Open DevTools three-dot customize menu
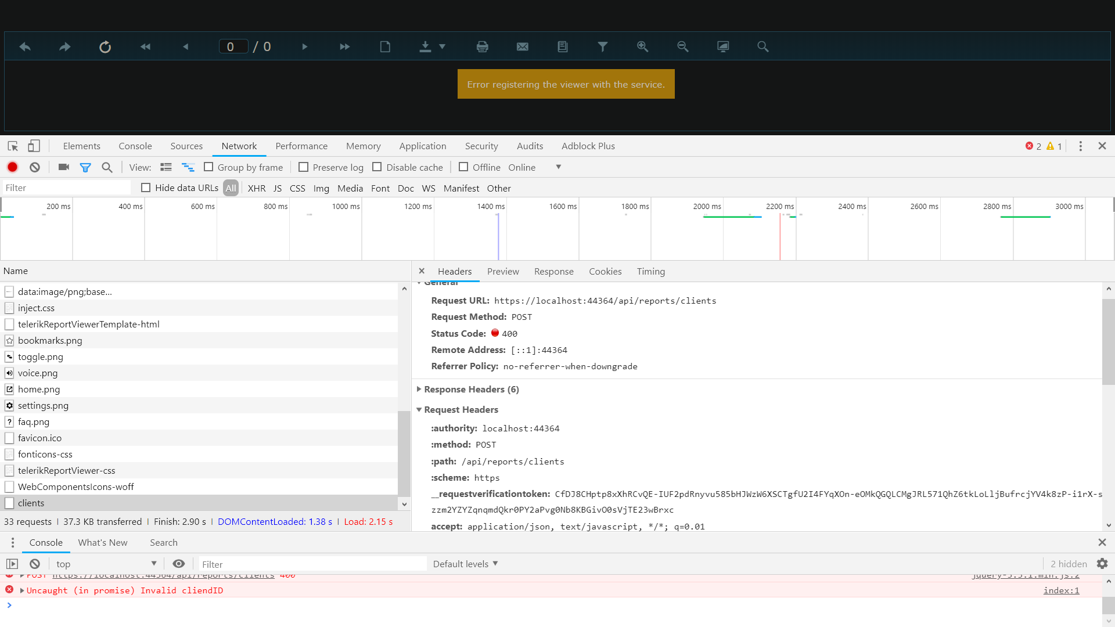 pyautogui.click(x=1081, y=146)
